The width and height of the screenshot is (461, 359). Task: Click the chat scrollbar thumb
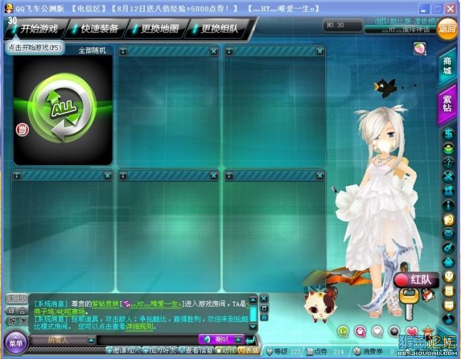pos(253,313)
